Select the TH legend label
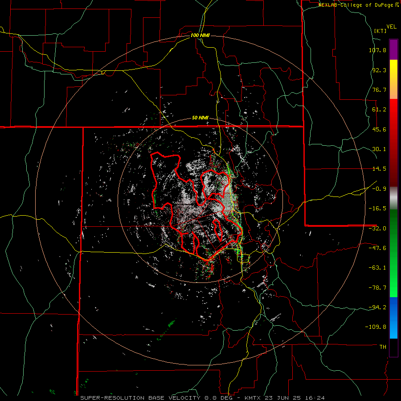The width and height of the screenshot is (401, 401). tap(383, 347)
